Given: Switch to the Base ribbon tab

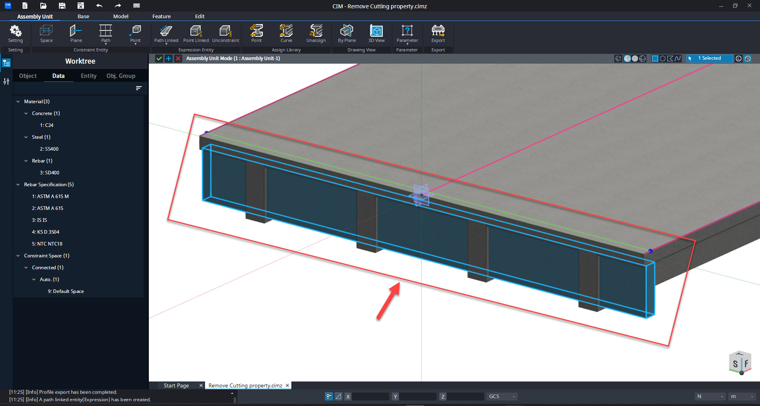Looking at the screenshot, I should click(x=83, y=16).
